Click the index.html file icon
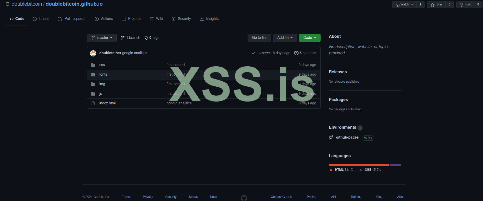483x201 pixels. [93, 103]
